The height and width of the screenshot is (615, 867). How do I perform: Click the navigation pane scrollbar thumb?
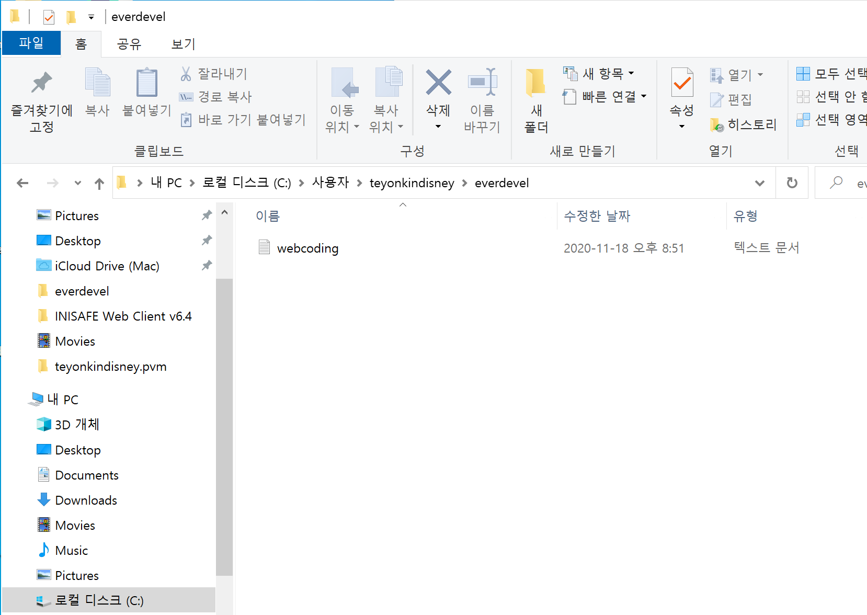(225, 427)
